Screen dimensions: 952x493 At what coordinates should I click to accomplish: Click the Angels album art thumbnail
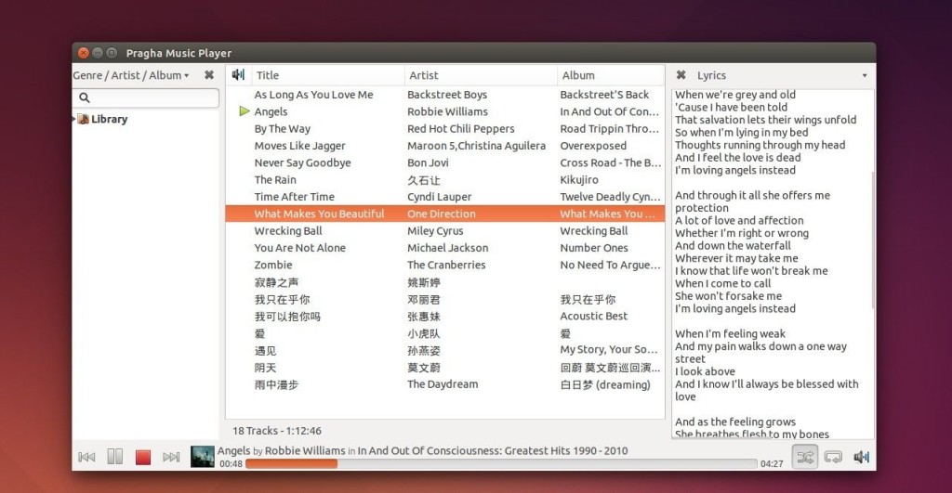[202, 457]
